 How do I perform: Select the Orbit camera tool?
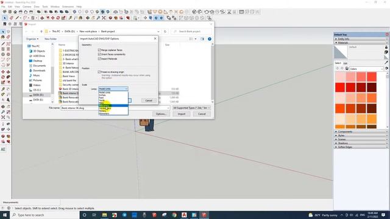pyautogui.click(x=88, y=18)
